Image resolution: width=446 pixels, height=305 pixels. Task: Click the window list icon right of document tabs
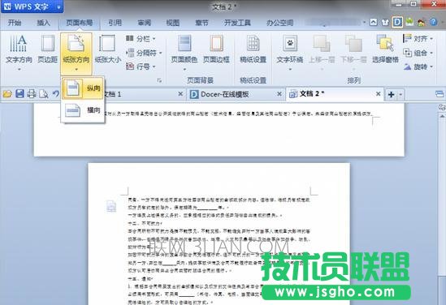tap(440, 94)
